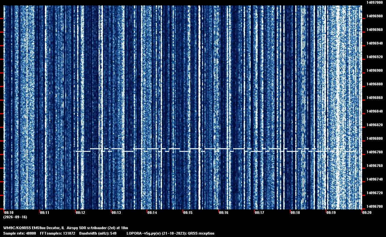Click the 14096840 frequency label

coord(374,111)
